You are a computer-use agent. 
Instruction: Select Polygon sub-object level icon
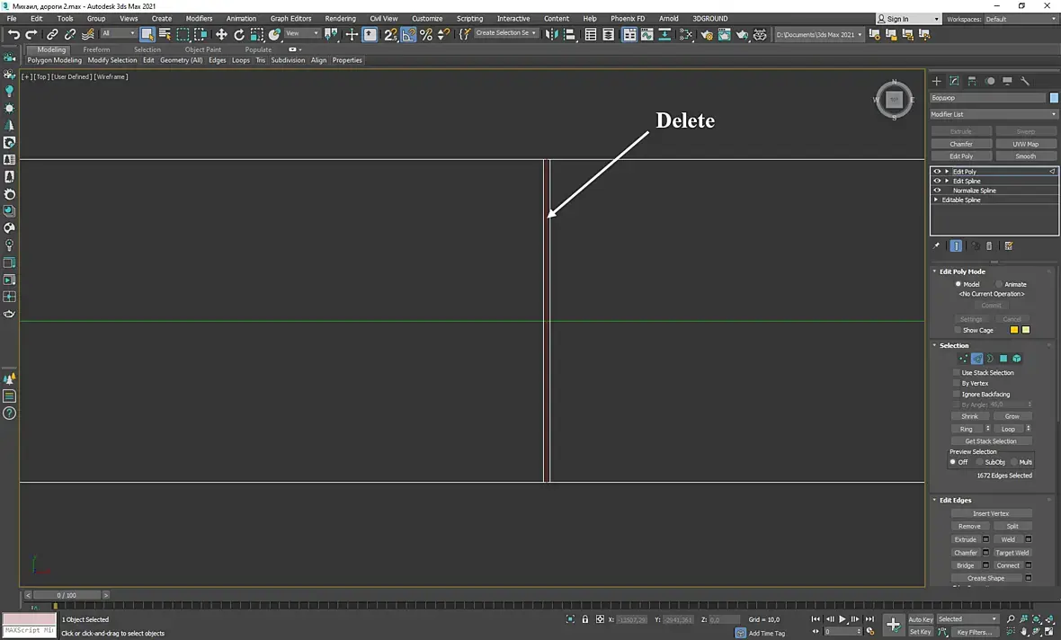click(x=1003, y=359)
